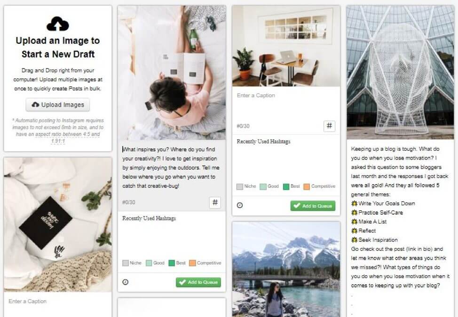This screenshot has height=317, width=458.
Task: Click the Upload Images button
Action: 58,105
